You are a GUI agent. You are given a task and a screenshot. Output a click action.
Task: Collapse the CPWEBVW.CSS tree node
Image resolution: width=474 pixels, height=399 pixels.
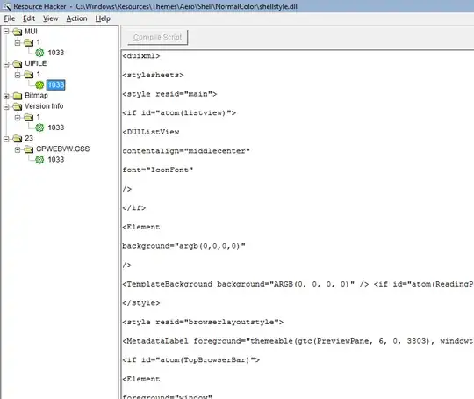[18, 149]
